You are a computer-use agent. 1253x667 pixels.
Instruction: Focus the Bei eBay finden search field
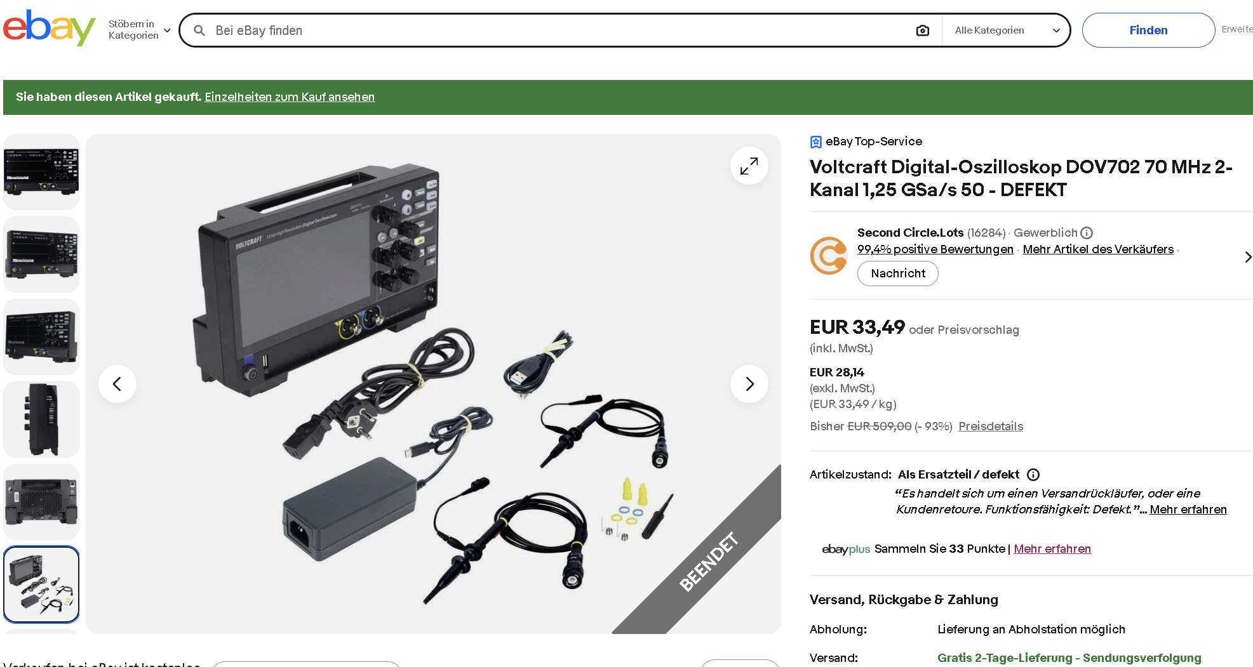click(559, 30)
